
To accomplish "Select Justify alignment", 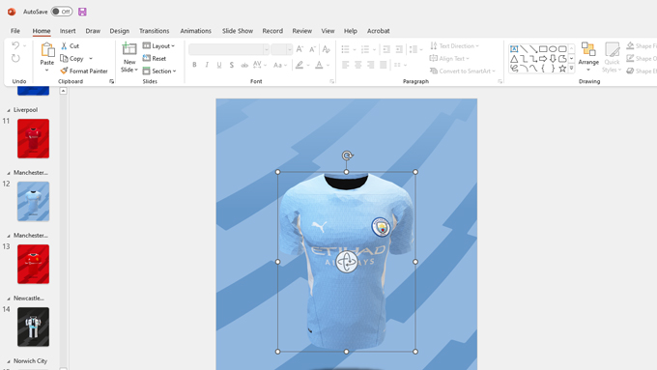I will coord(383,65).
